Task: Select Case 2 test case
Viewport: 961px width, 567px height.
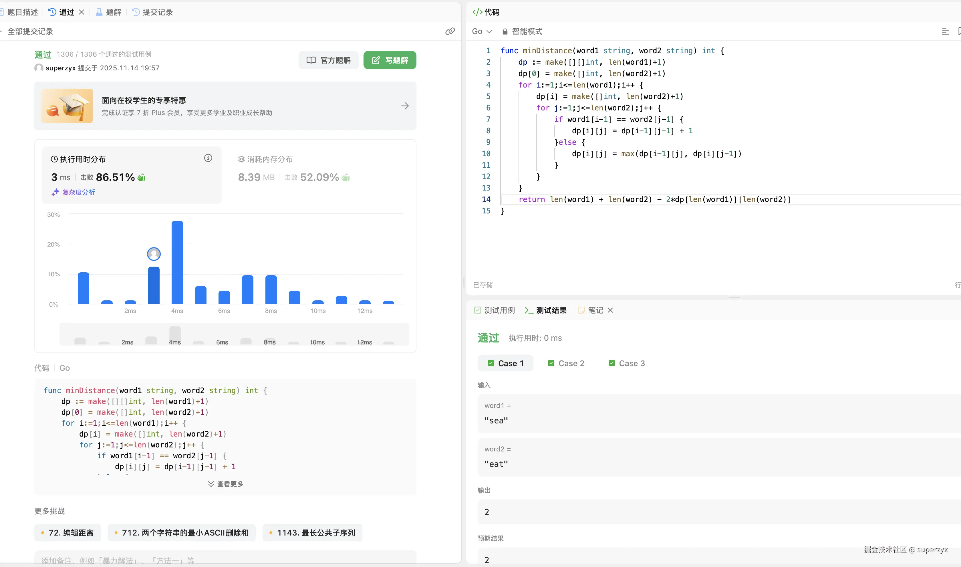Action: 566,363
